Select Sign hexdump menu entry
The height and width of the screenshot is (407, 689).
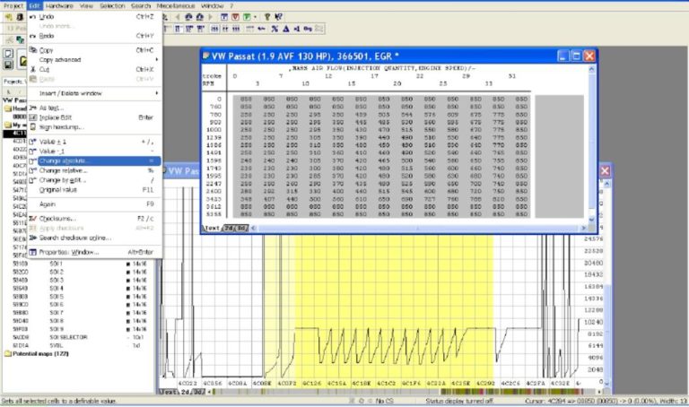tap(94, 127)
